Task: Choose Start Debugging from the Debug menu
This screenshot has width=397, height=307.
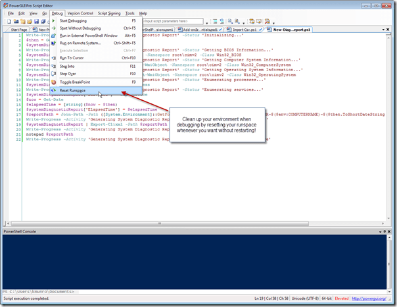Action: click(x=96, y=21)
